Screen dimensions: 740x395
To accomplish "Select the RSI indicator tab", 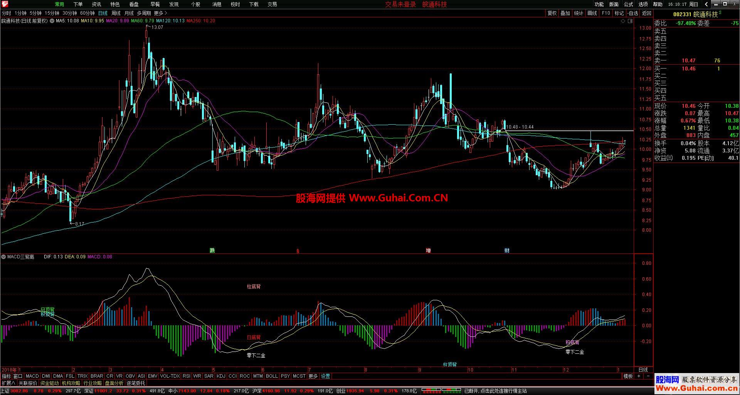I will 186,376.
